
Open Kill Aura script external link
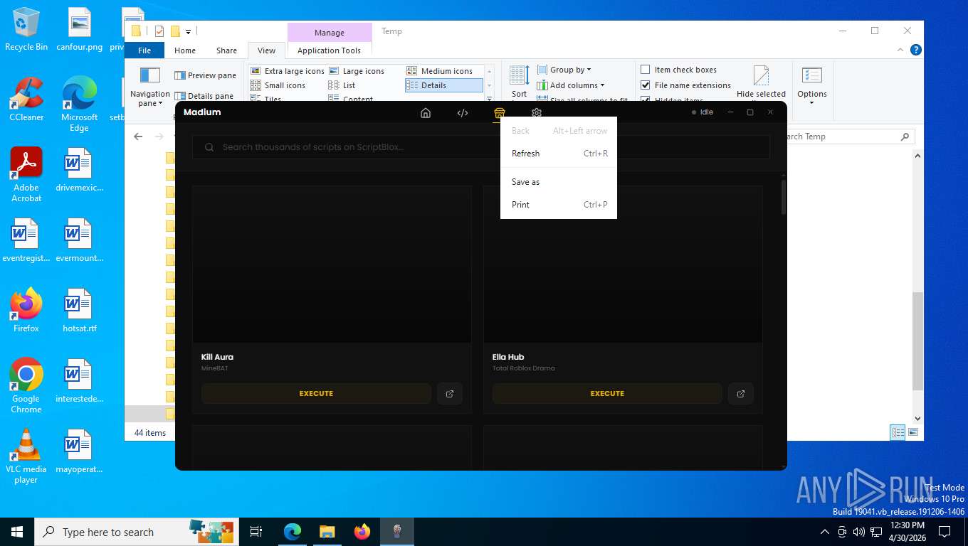tap(450, 393)
